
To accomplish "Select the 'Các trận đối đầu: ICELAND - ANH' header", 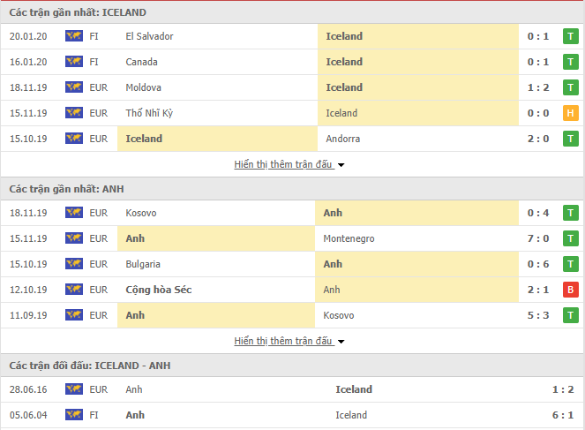I will pos(90,366).
